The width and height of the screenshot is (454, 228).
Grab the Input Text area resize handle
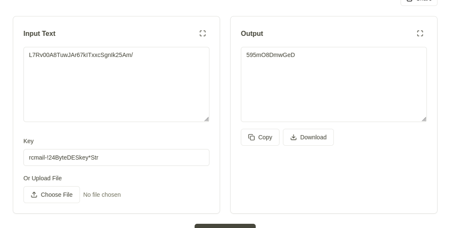point(206,119)
